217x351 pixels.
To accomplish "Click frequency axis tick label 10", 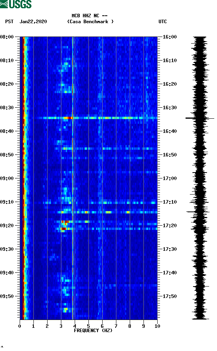I will (157, 326).
